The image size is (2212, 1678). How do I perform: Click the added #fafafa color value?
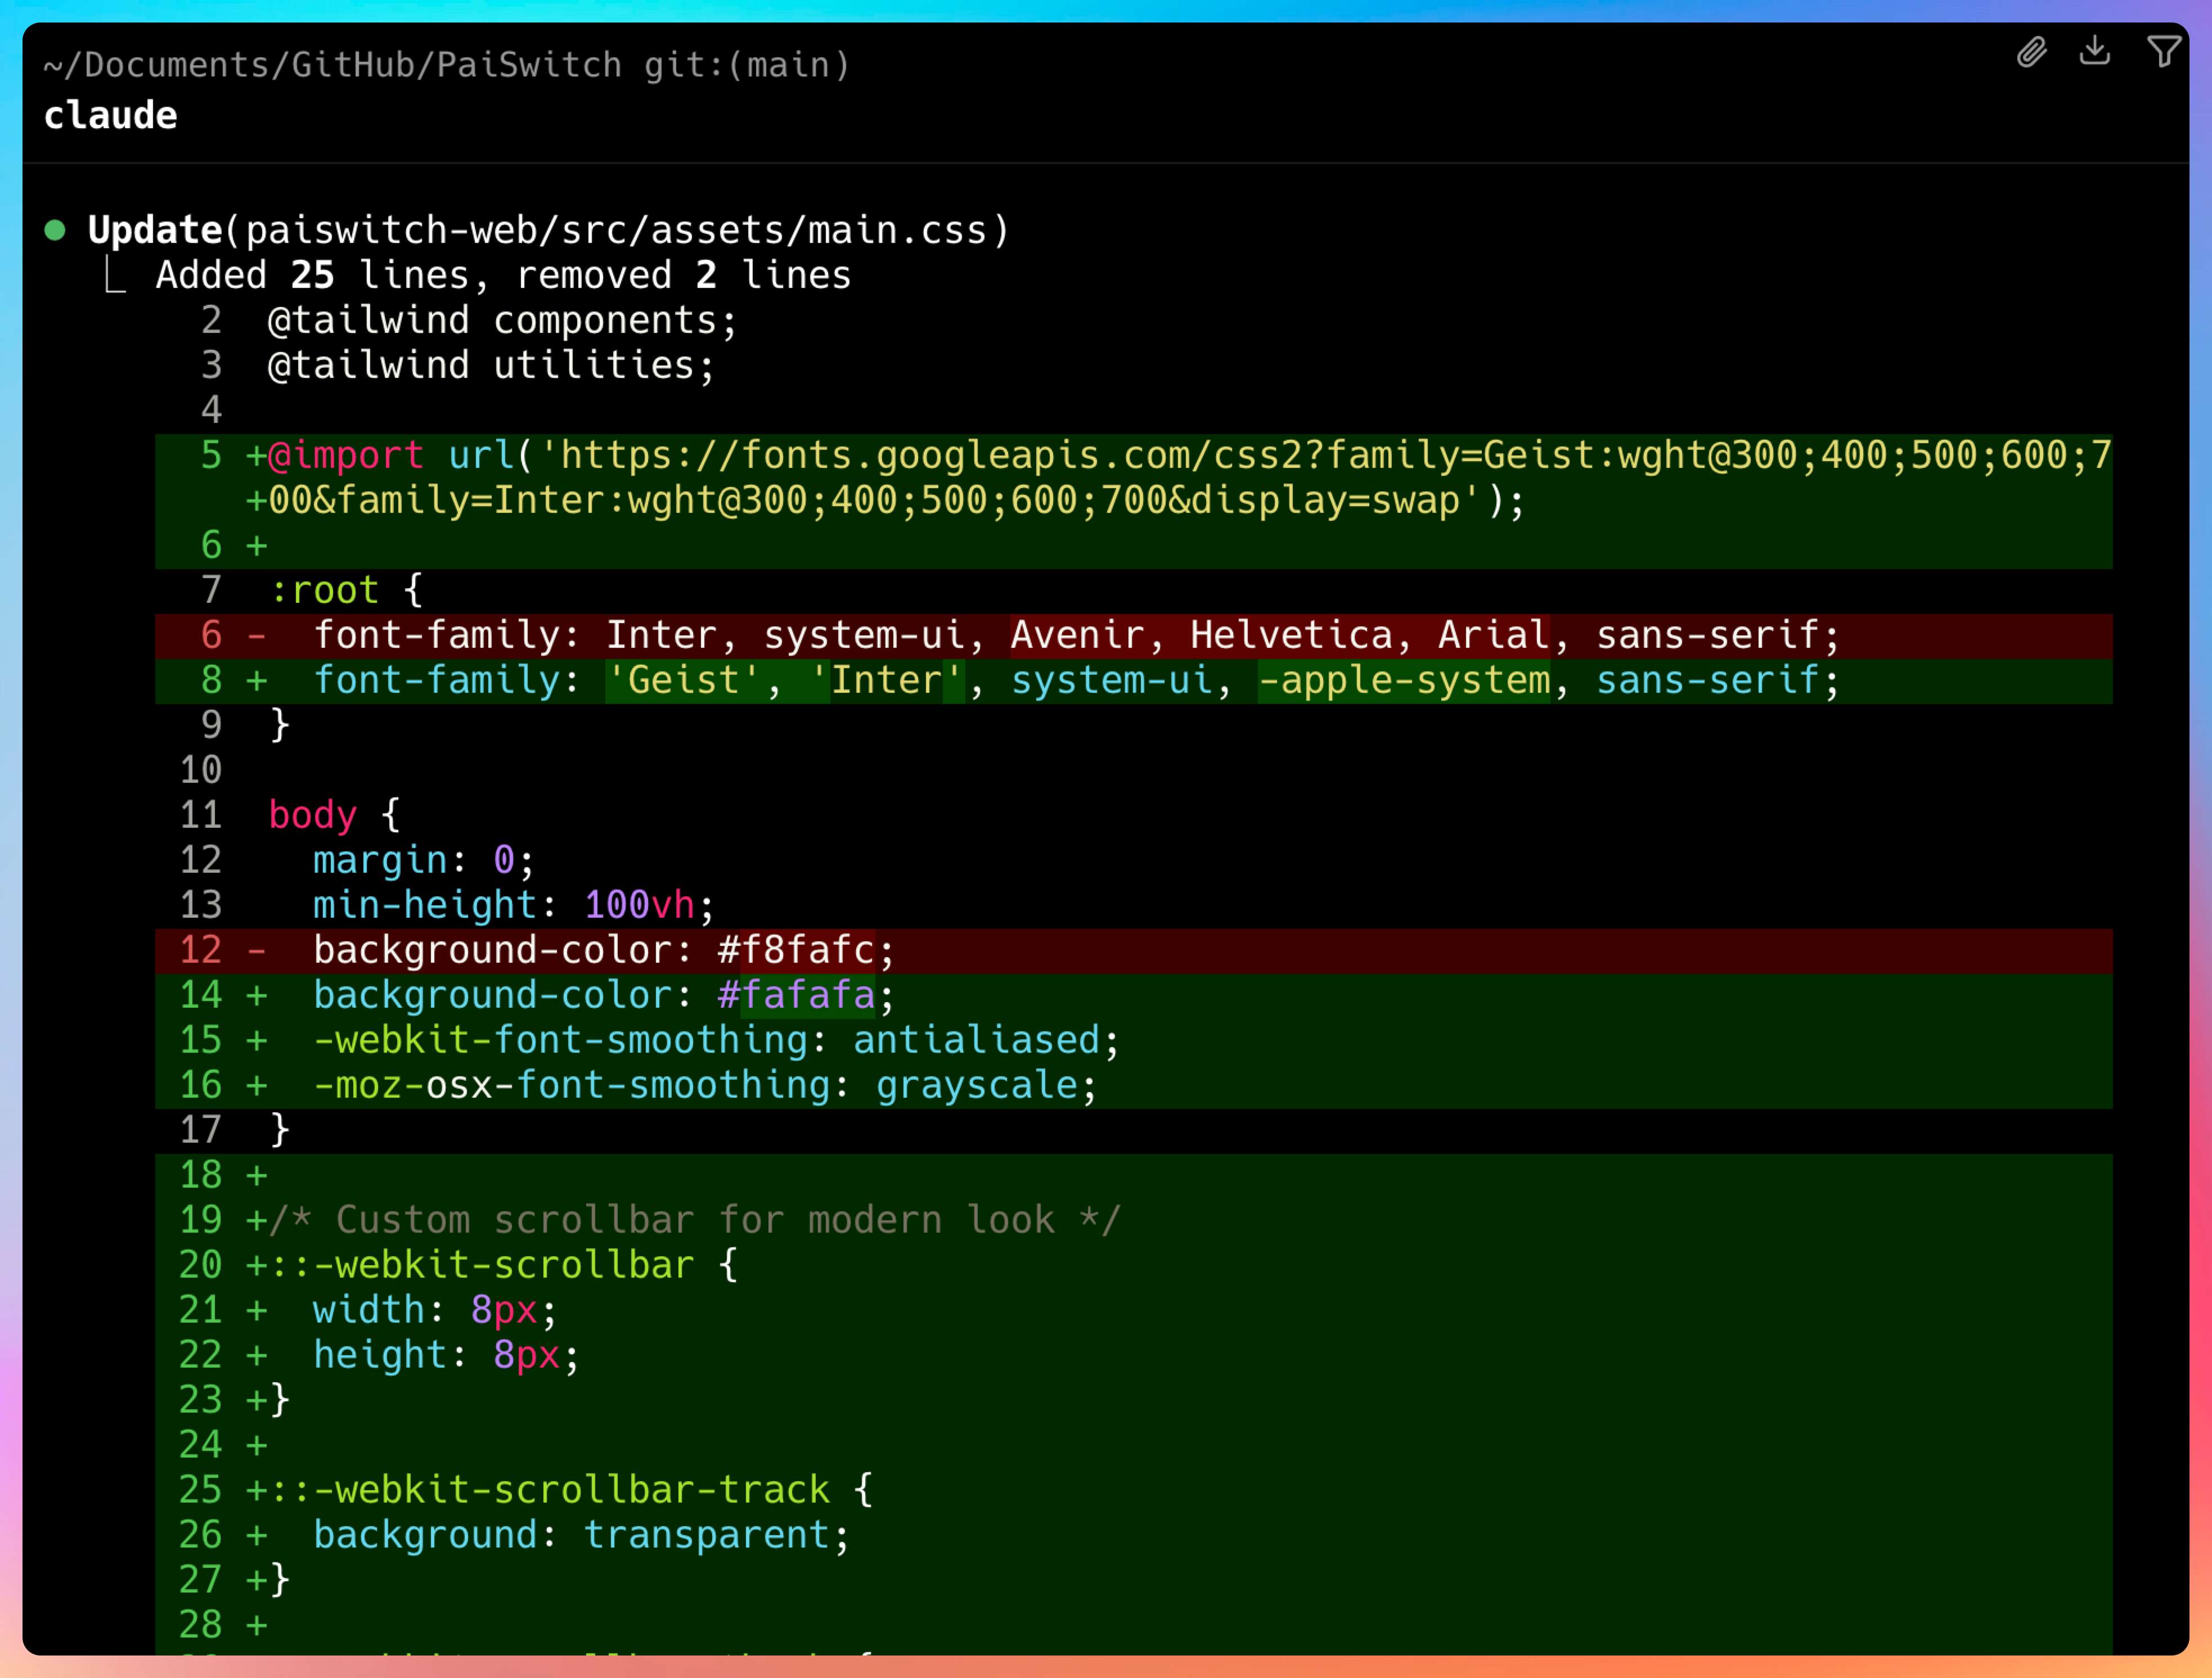(795, 995)
